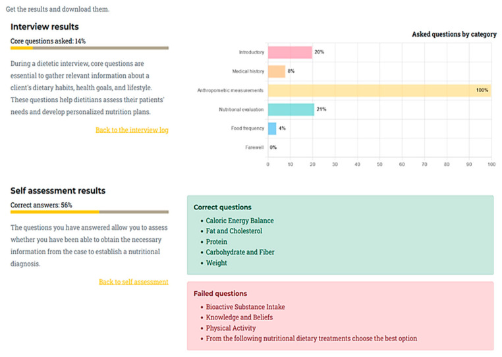Click 'Bioactive Substance Intake' failed question
This screenshot has width=502, height=357.
tap(245, 307)
